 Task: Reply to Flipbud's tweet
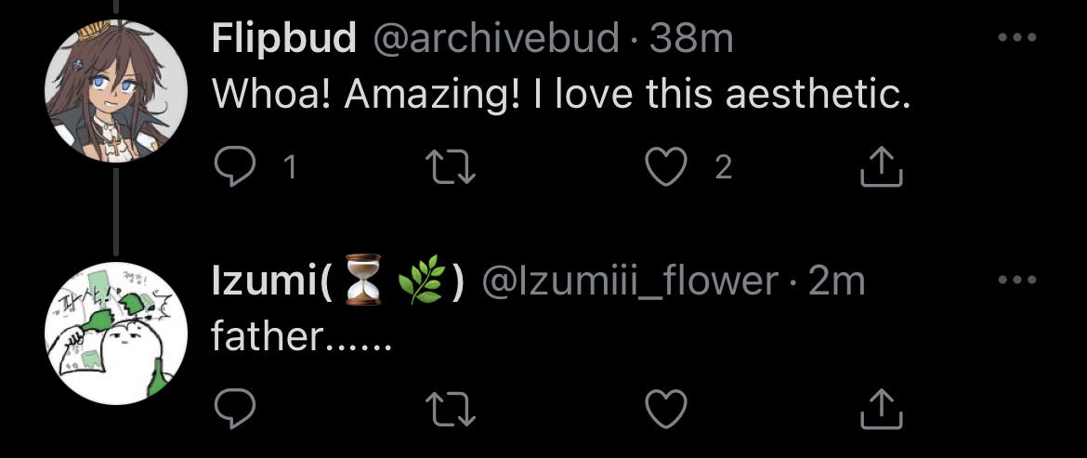coord(235,167)
